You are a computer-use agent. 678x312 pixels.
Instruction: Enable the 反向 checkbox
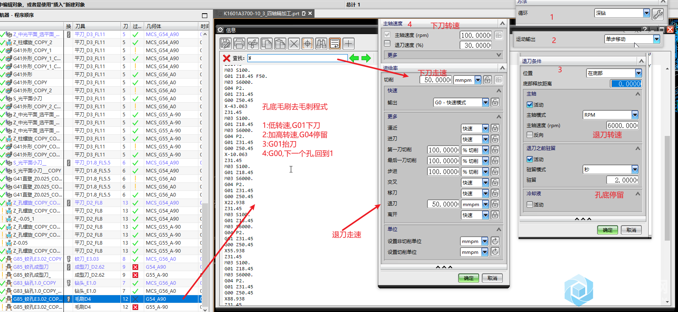pos(529,135)
